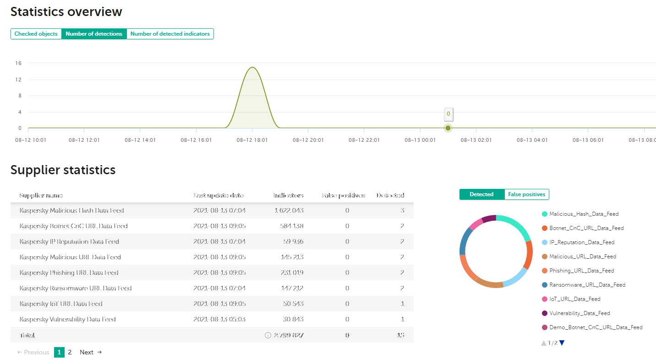656x364 pixels.
Task: Select page 1 of supplier table
Action: [59, 352]
